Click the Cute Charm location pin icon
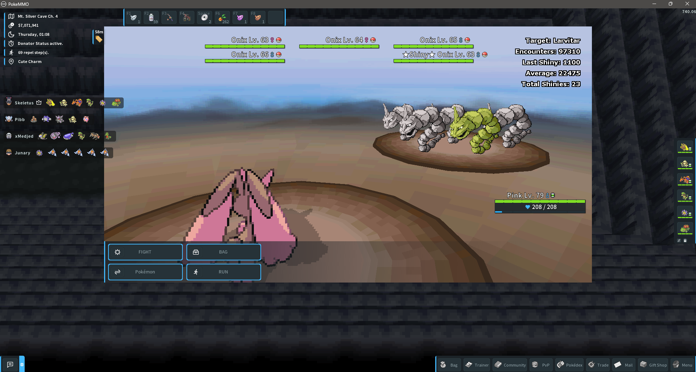Screen dimensions: 696x372 [11, 62]
